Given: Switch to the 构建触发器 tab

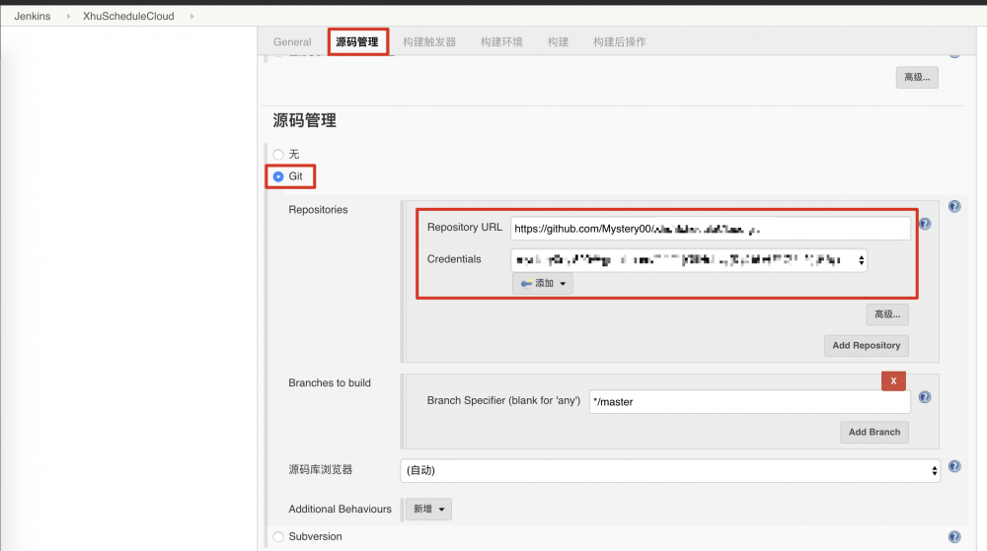Looking at the screenshot, I should tap(429, 42).
